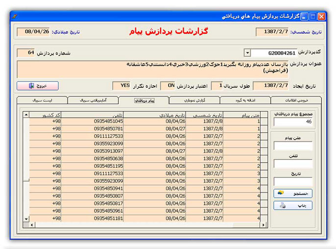Select phone number 09354850807 cell

pos(93,196)
